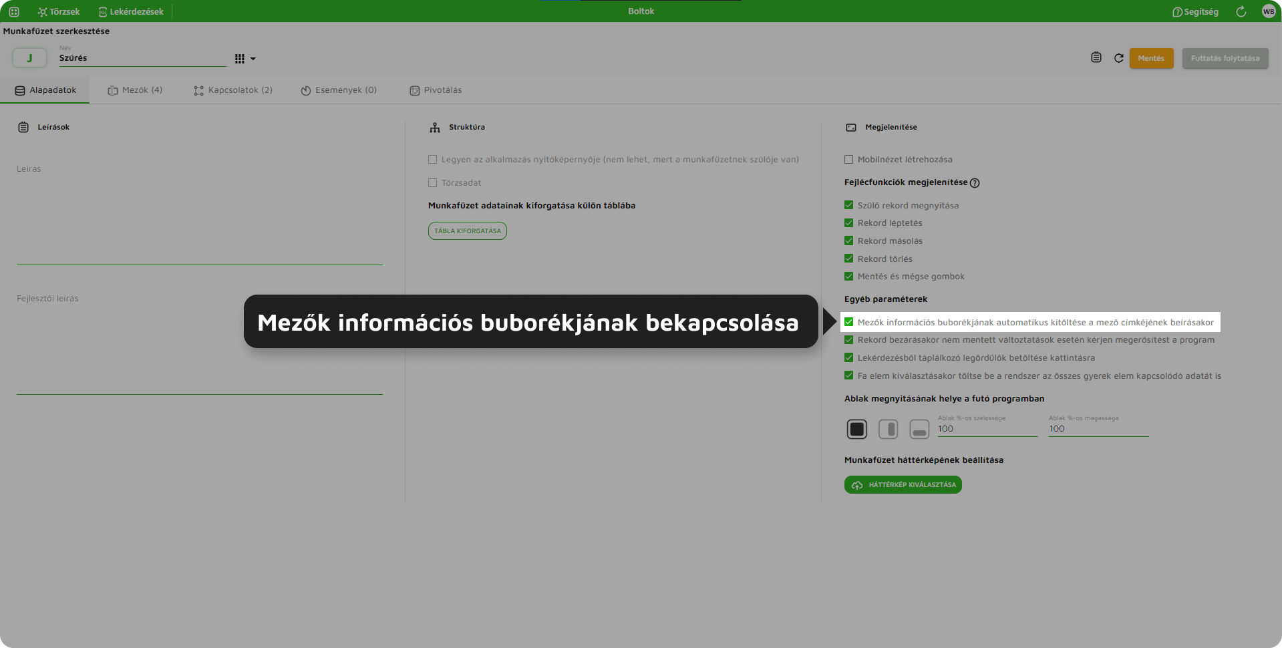
Task: Open the WB user avatar
Action: coord(1269,11)
